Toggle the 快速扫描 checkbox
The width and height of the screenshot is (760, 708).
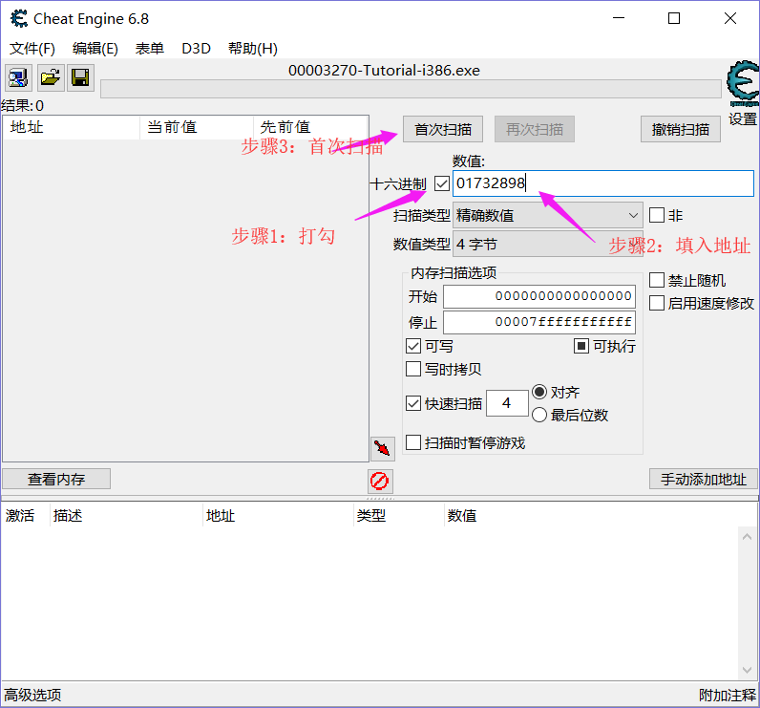click(413, 403)
